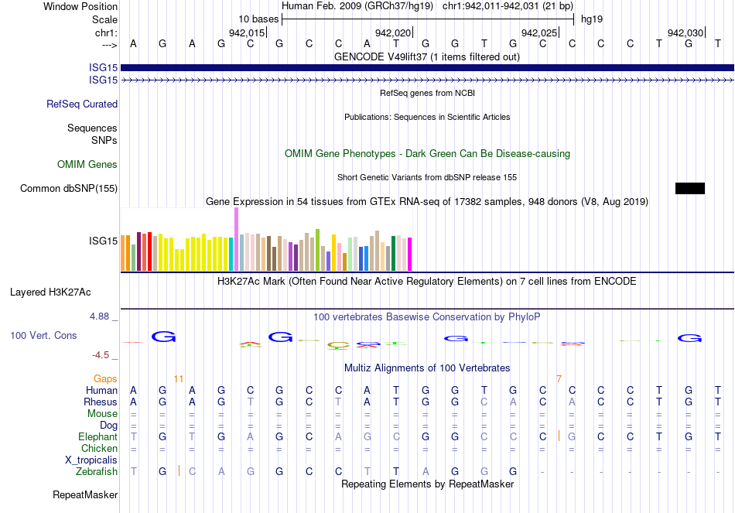Click the Mouse alignment row label

tap(102, 414)
